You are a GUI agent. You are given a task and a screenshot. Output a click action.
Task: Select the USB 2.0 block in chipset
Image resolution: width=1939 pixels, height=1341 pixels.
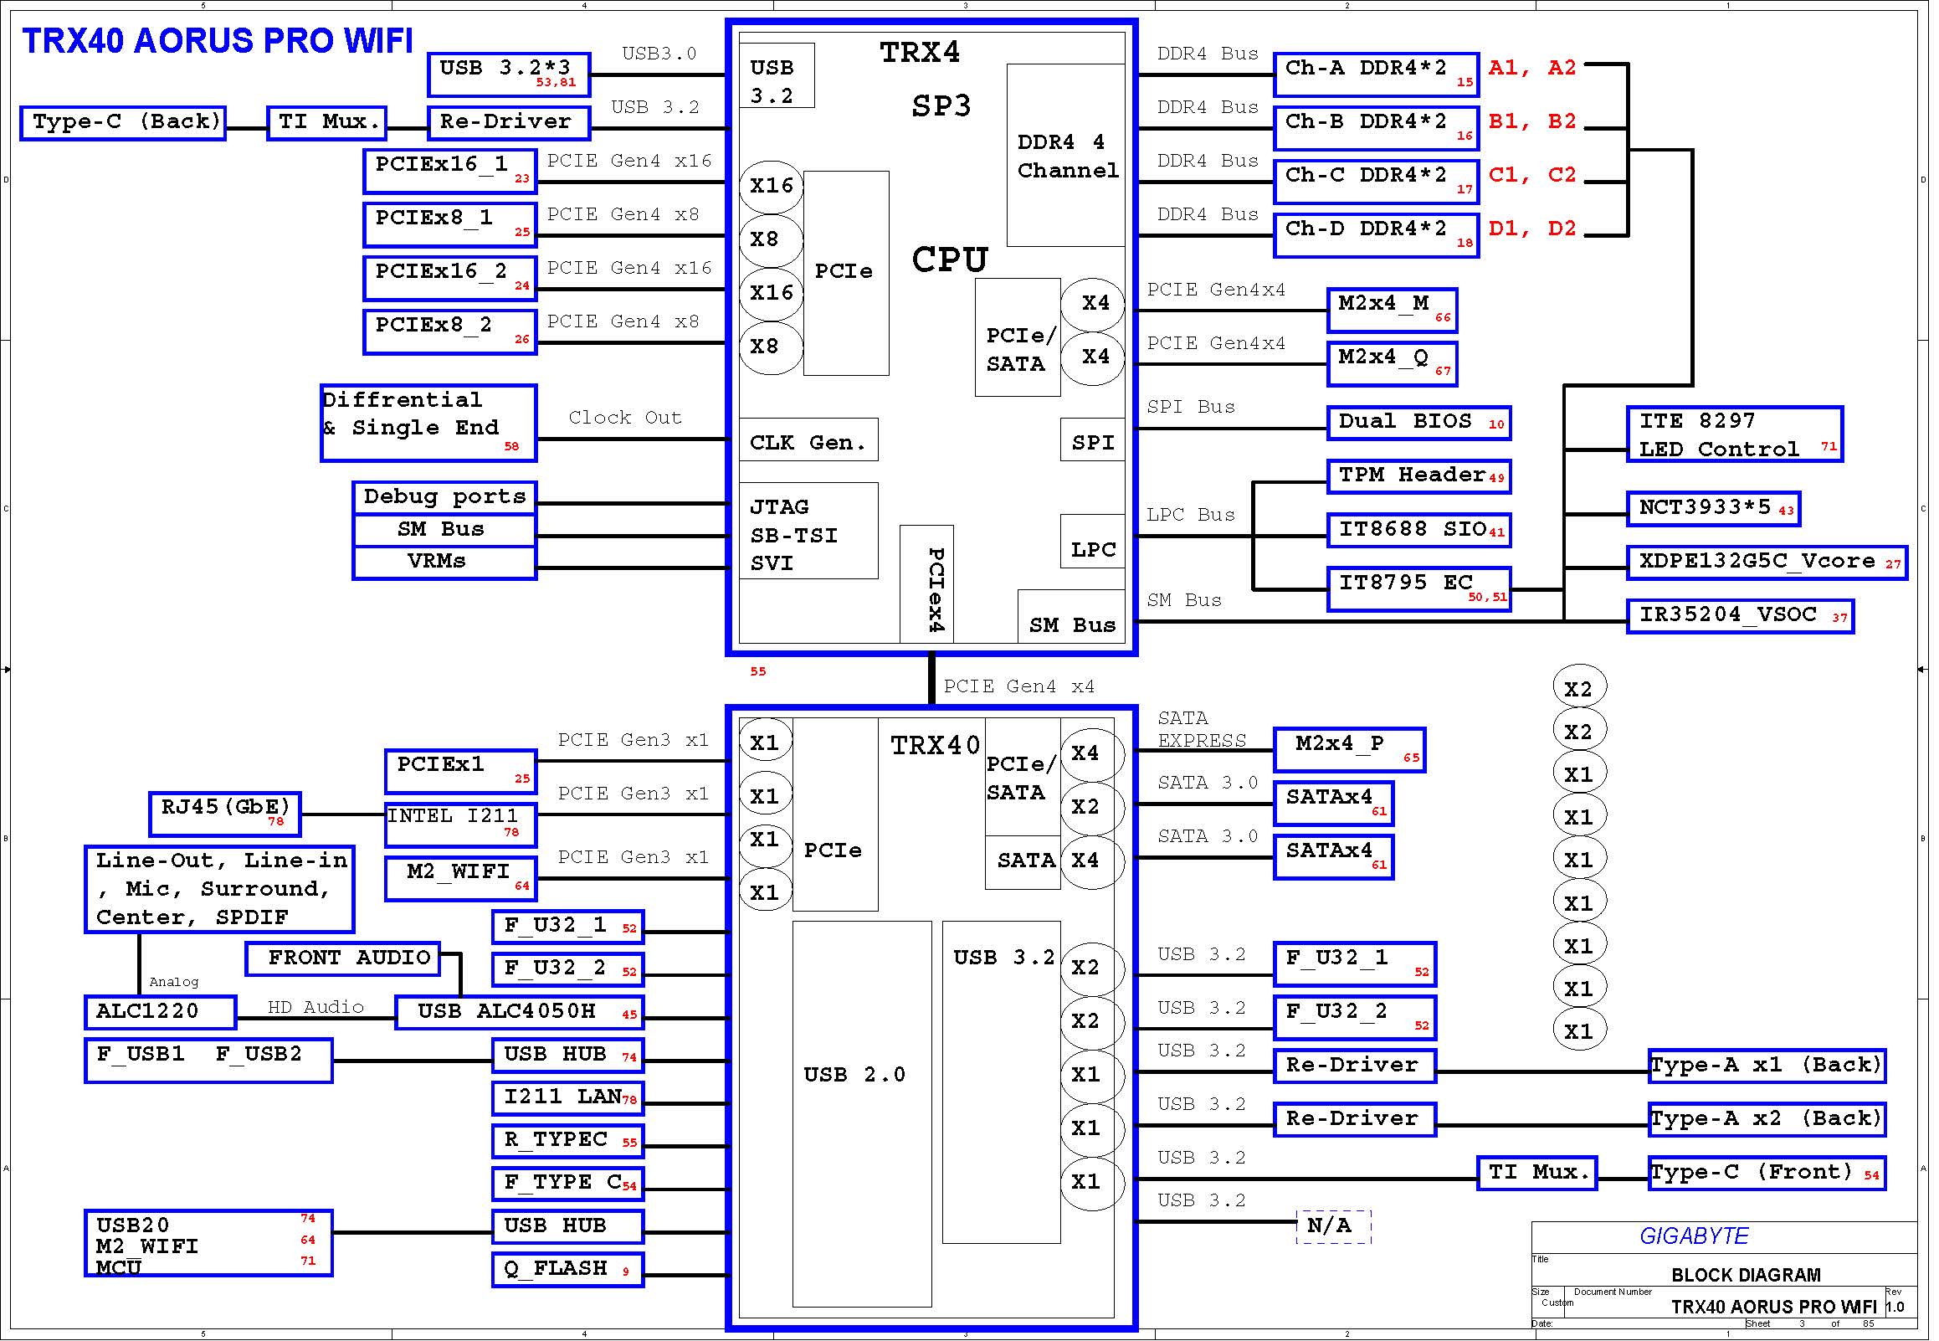tap(862, 1114)
